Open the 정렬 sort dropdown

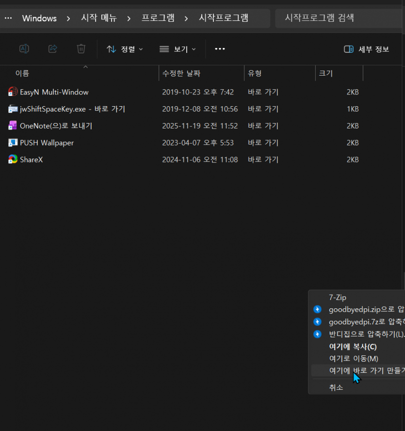coord(125,49)
